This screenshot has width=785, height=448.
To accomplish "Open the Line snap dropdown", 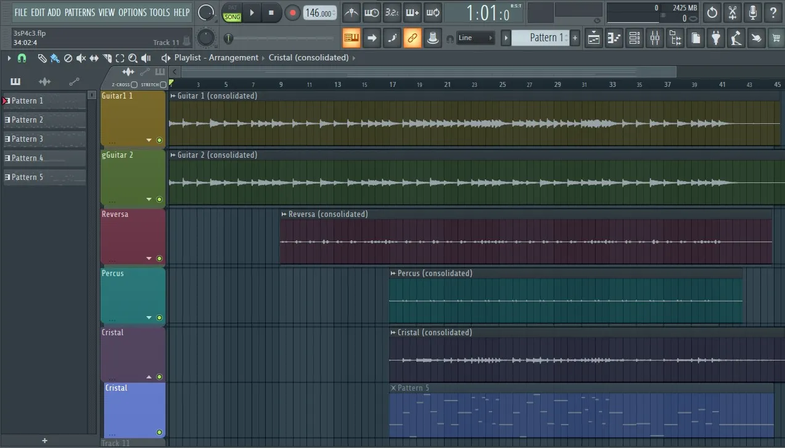I will point(475,38).
